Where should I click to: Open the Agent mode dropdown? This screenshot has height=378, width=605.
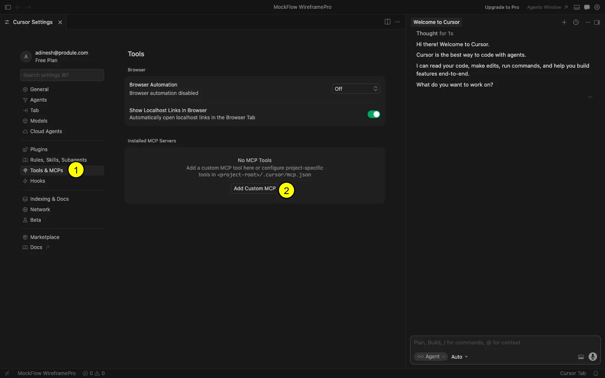click(431, 357)
